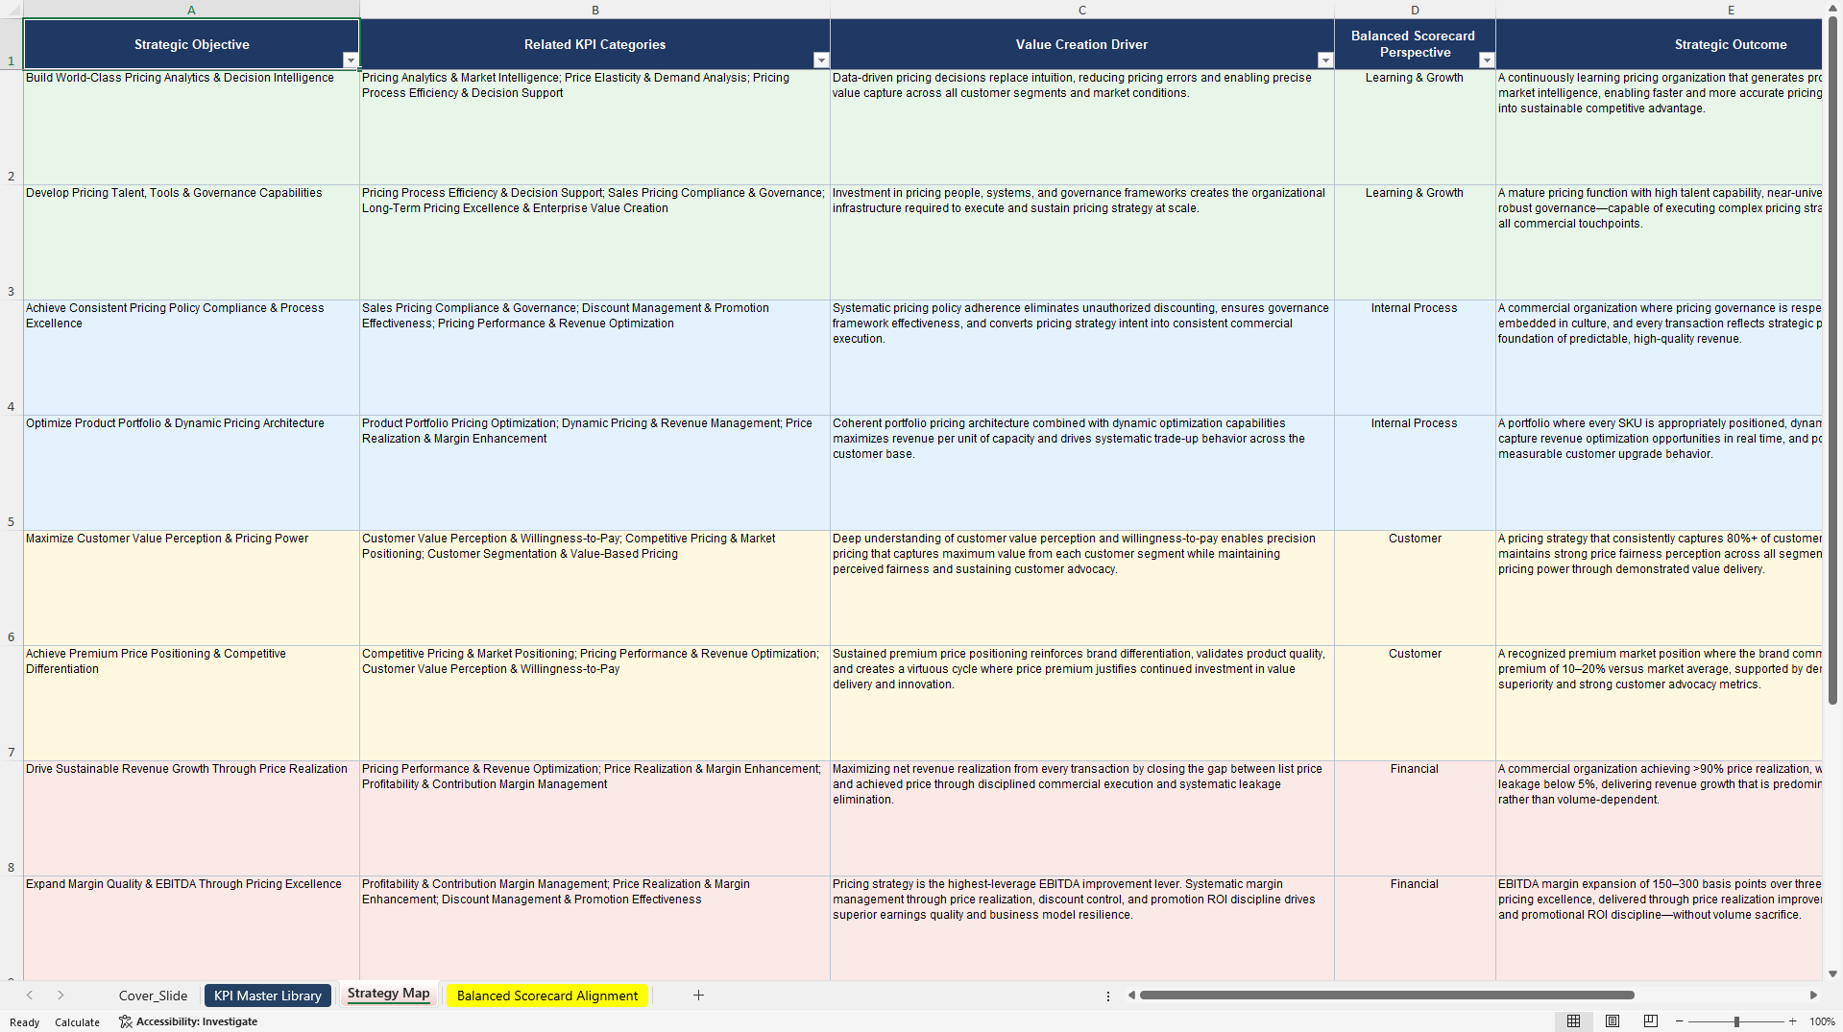Select the Internal Process cell in row 4
Screen dimensions: 1843x1032
coord(1415,357)
